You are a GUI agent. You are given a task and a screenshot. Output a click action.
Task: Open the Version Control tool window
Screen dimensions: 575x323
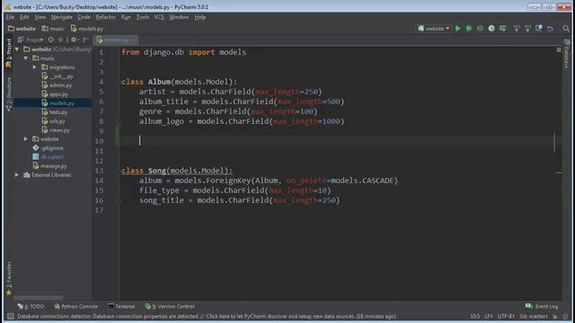pyautogui.click(x=170, y=306)
